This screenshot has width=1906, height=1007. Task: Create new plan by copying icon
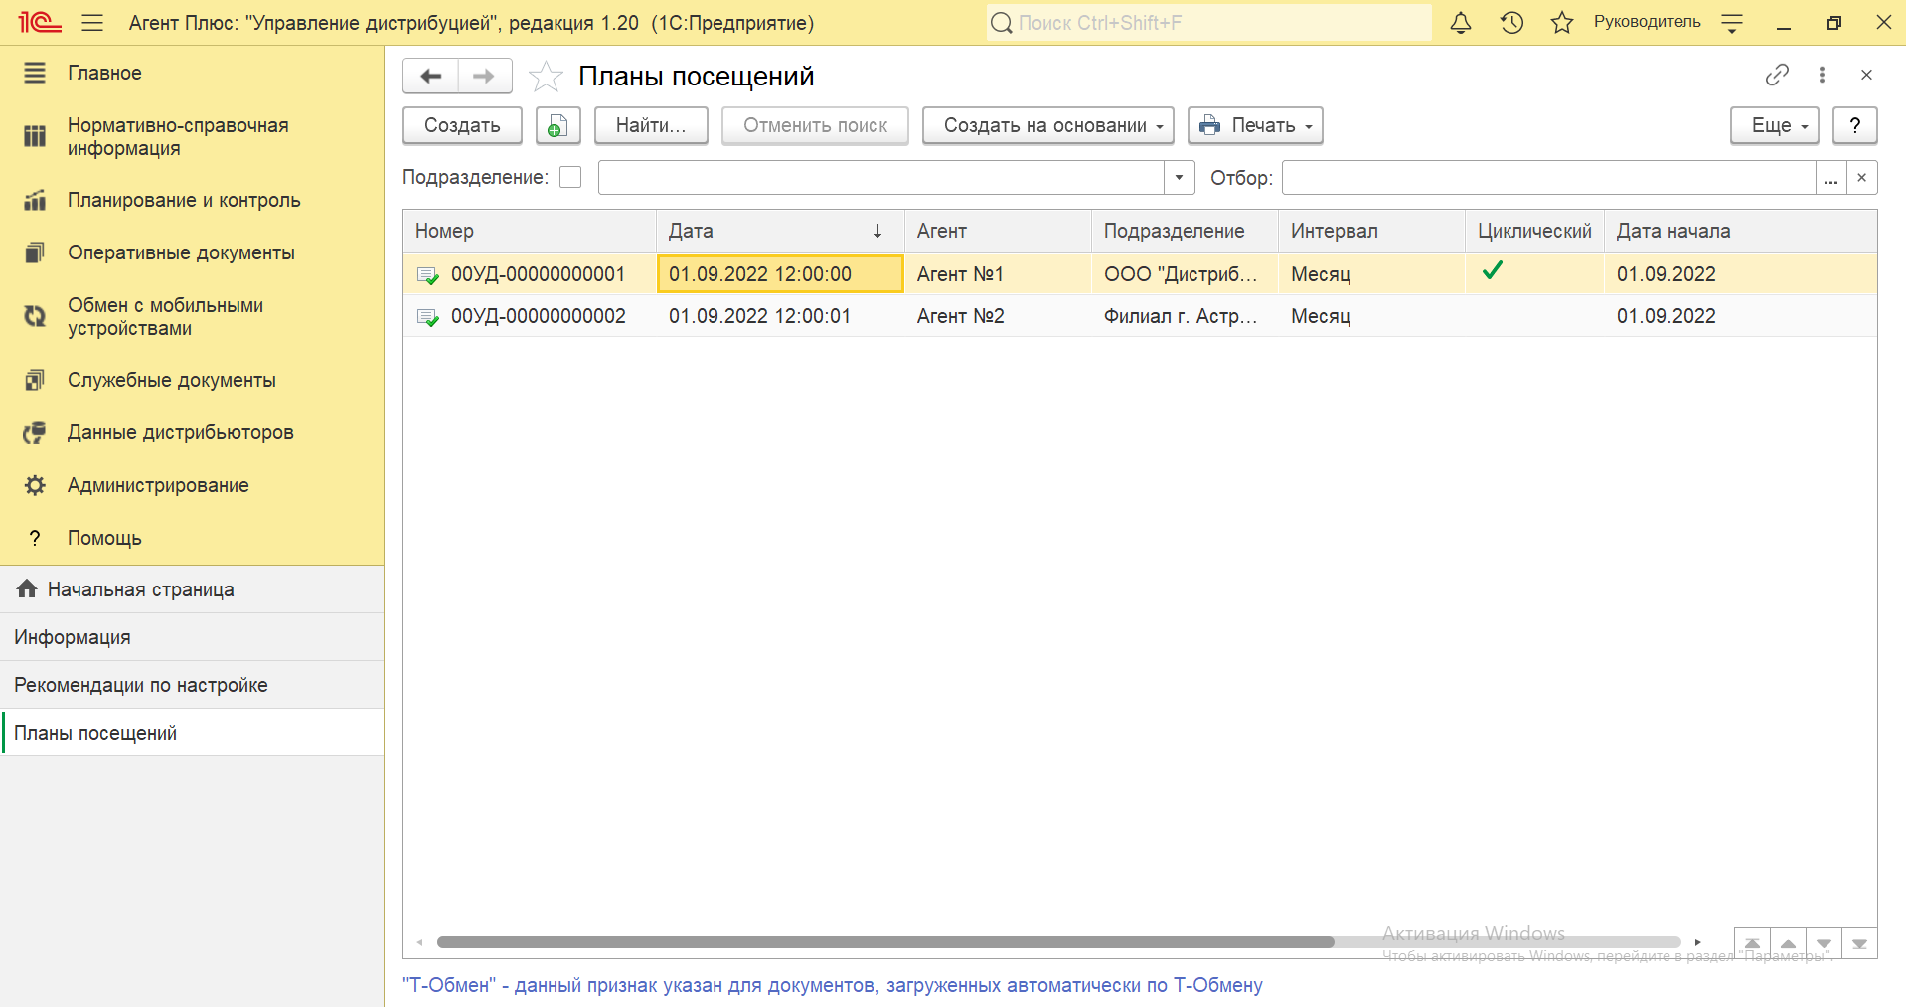pyautogui.click(x=557, y=125)
